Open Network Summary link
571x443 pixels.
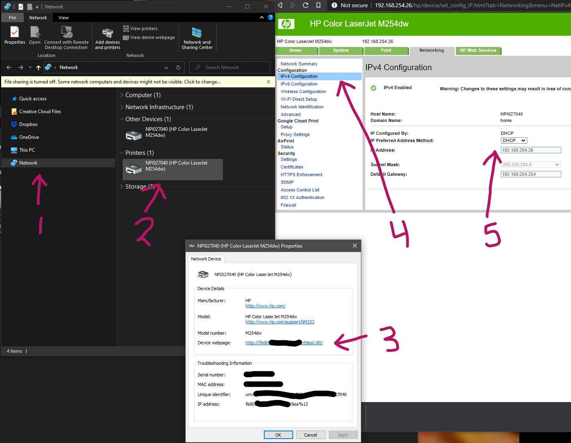299,64
